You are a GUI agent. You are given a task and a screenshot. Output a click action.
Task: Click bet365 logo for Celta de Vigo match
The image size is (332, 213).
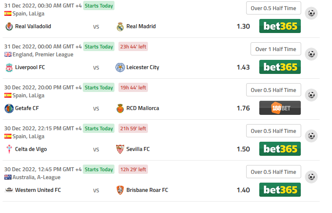tap(280, 149)
